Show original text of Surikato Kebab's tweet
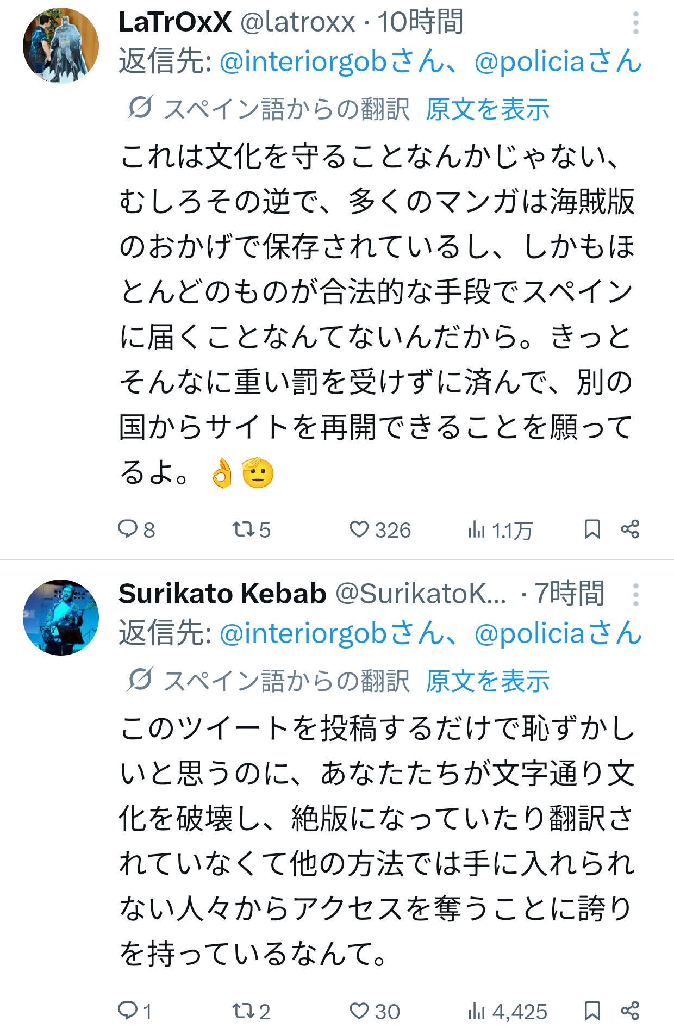This screenshot has width=674, height=1028. 488,681
